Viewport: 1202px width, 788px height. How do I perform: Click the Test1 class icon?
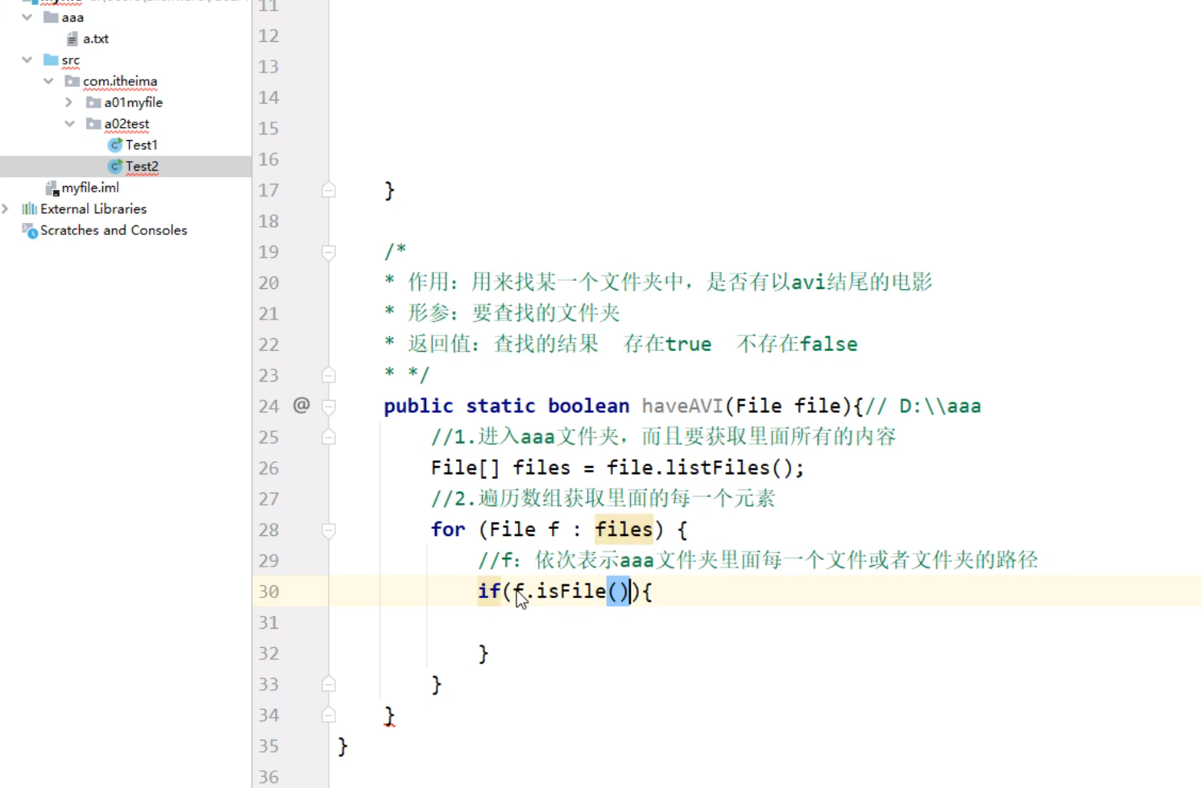[x=114, y=145]
